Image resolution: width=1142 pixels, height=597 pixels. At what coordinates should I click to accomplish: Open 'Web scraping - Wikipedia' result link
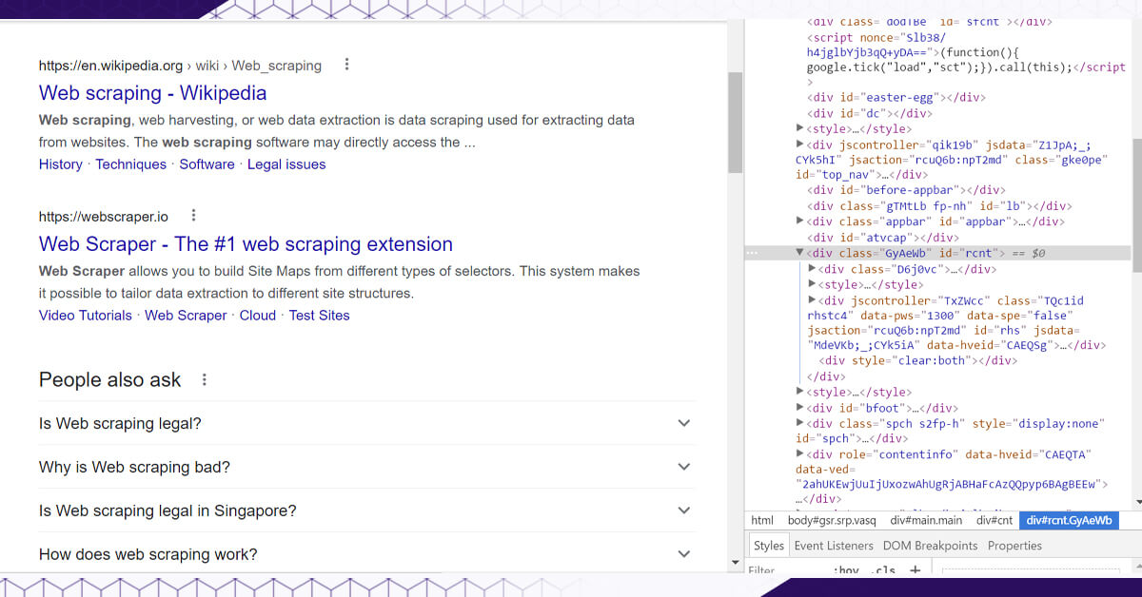[152, 93]
